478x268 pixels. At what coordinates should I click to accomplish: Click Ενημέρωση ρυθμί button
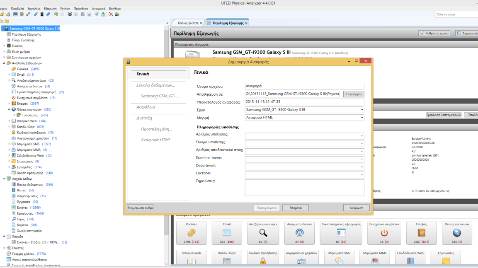coord(140,208)
